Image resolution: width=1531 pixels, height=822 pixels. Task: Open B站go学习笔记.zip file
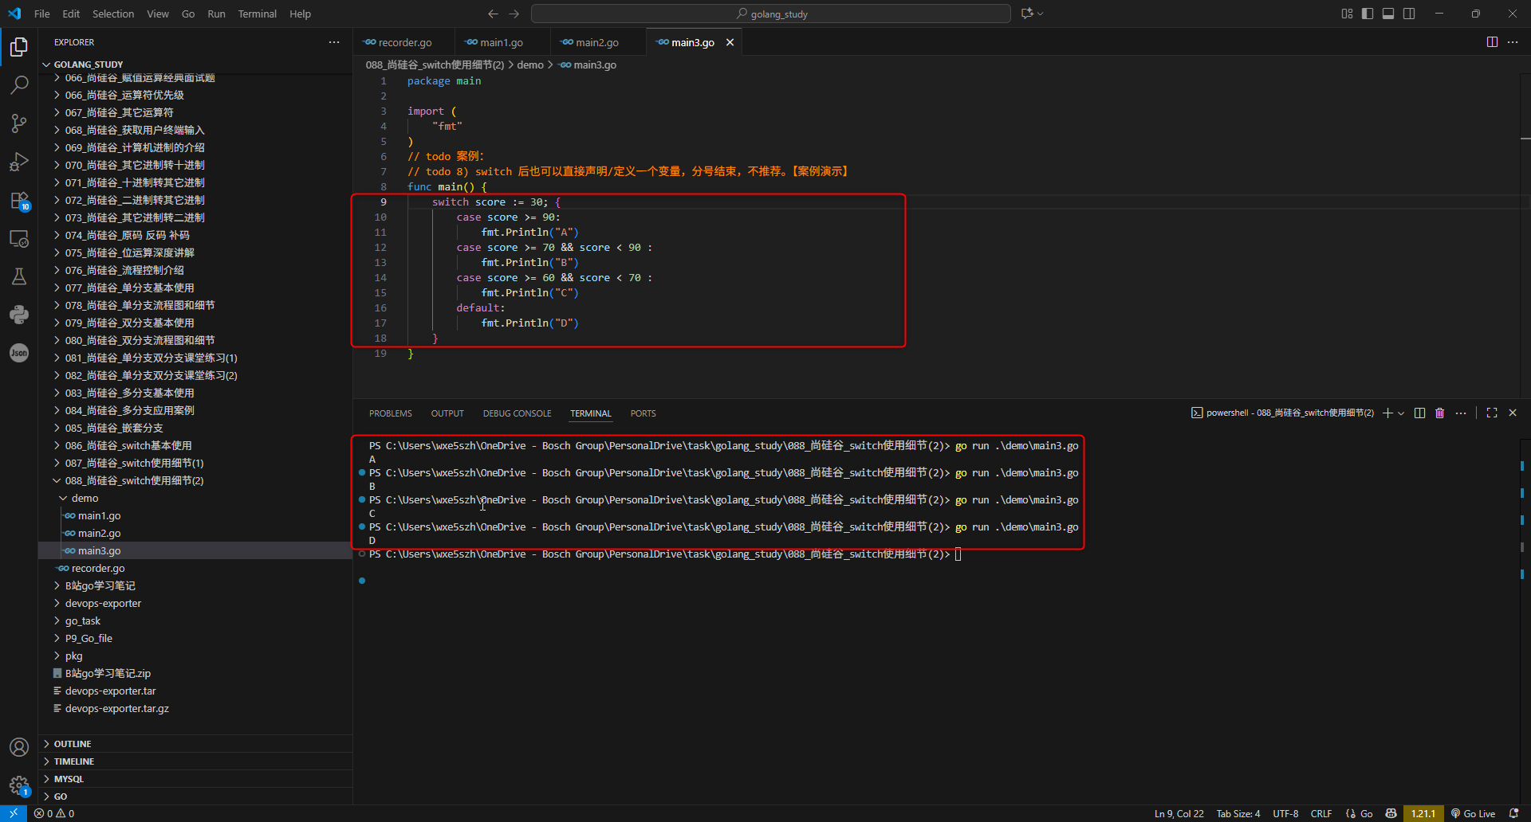[x=195, y=673]
